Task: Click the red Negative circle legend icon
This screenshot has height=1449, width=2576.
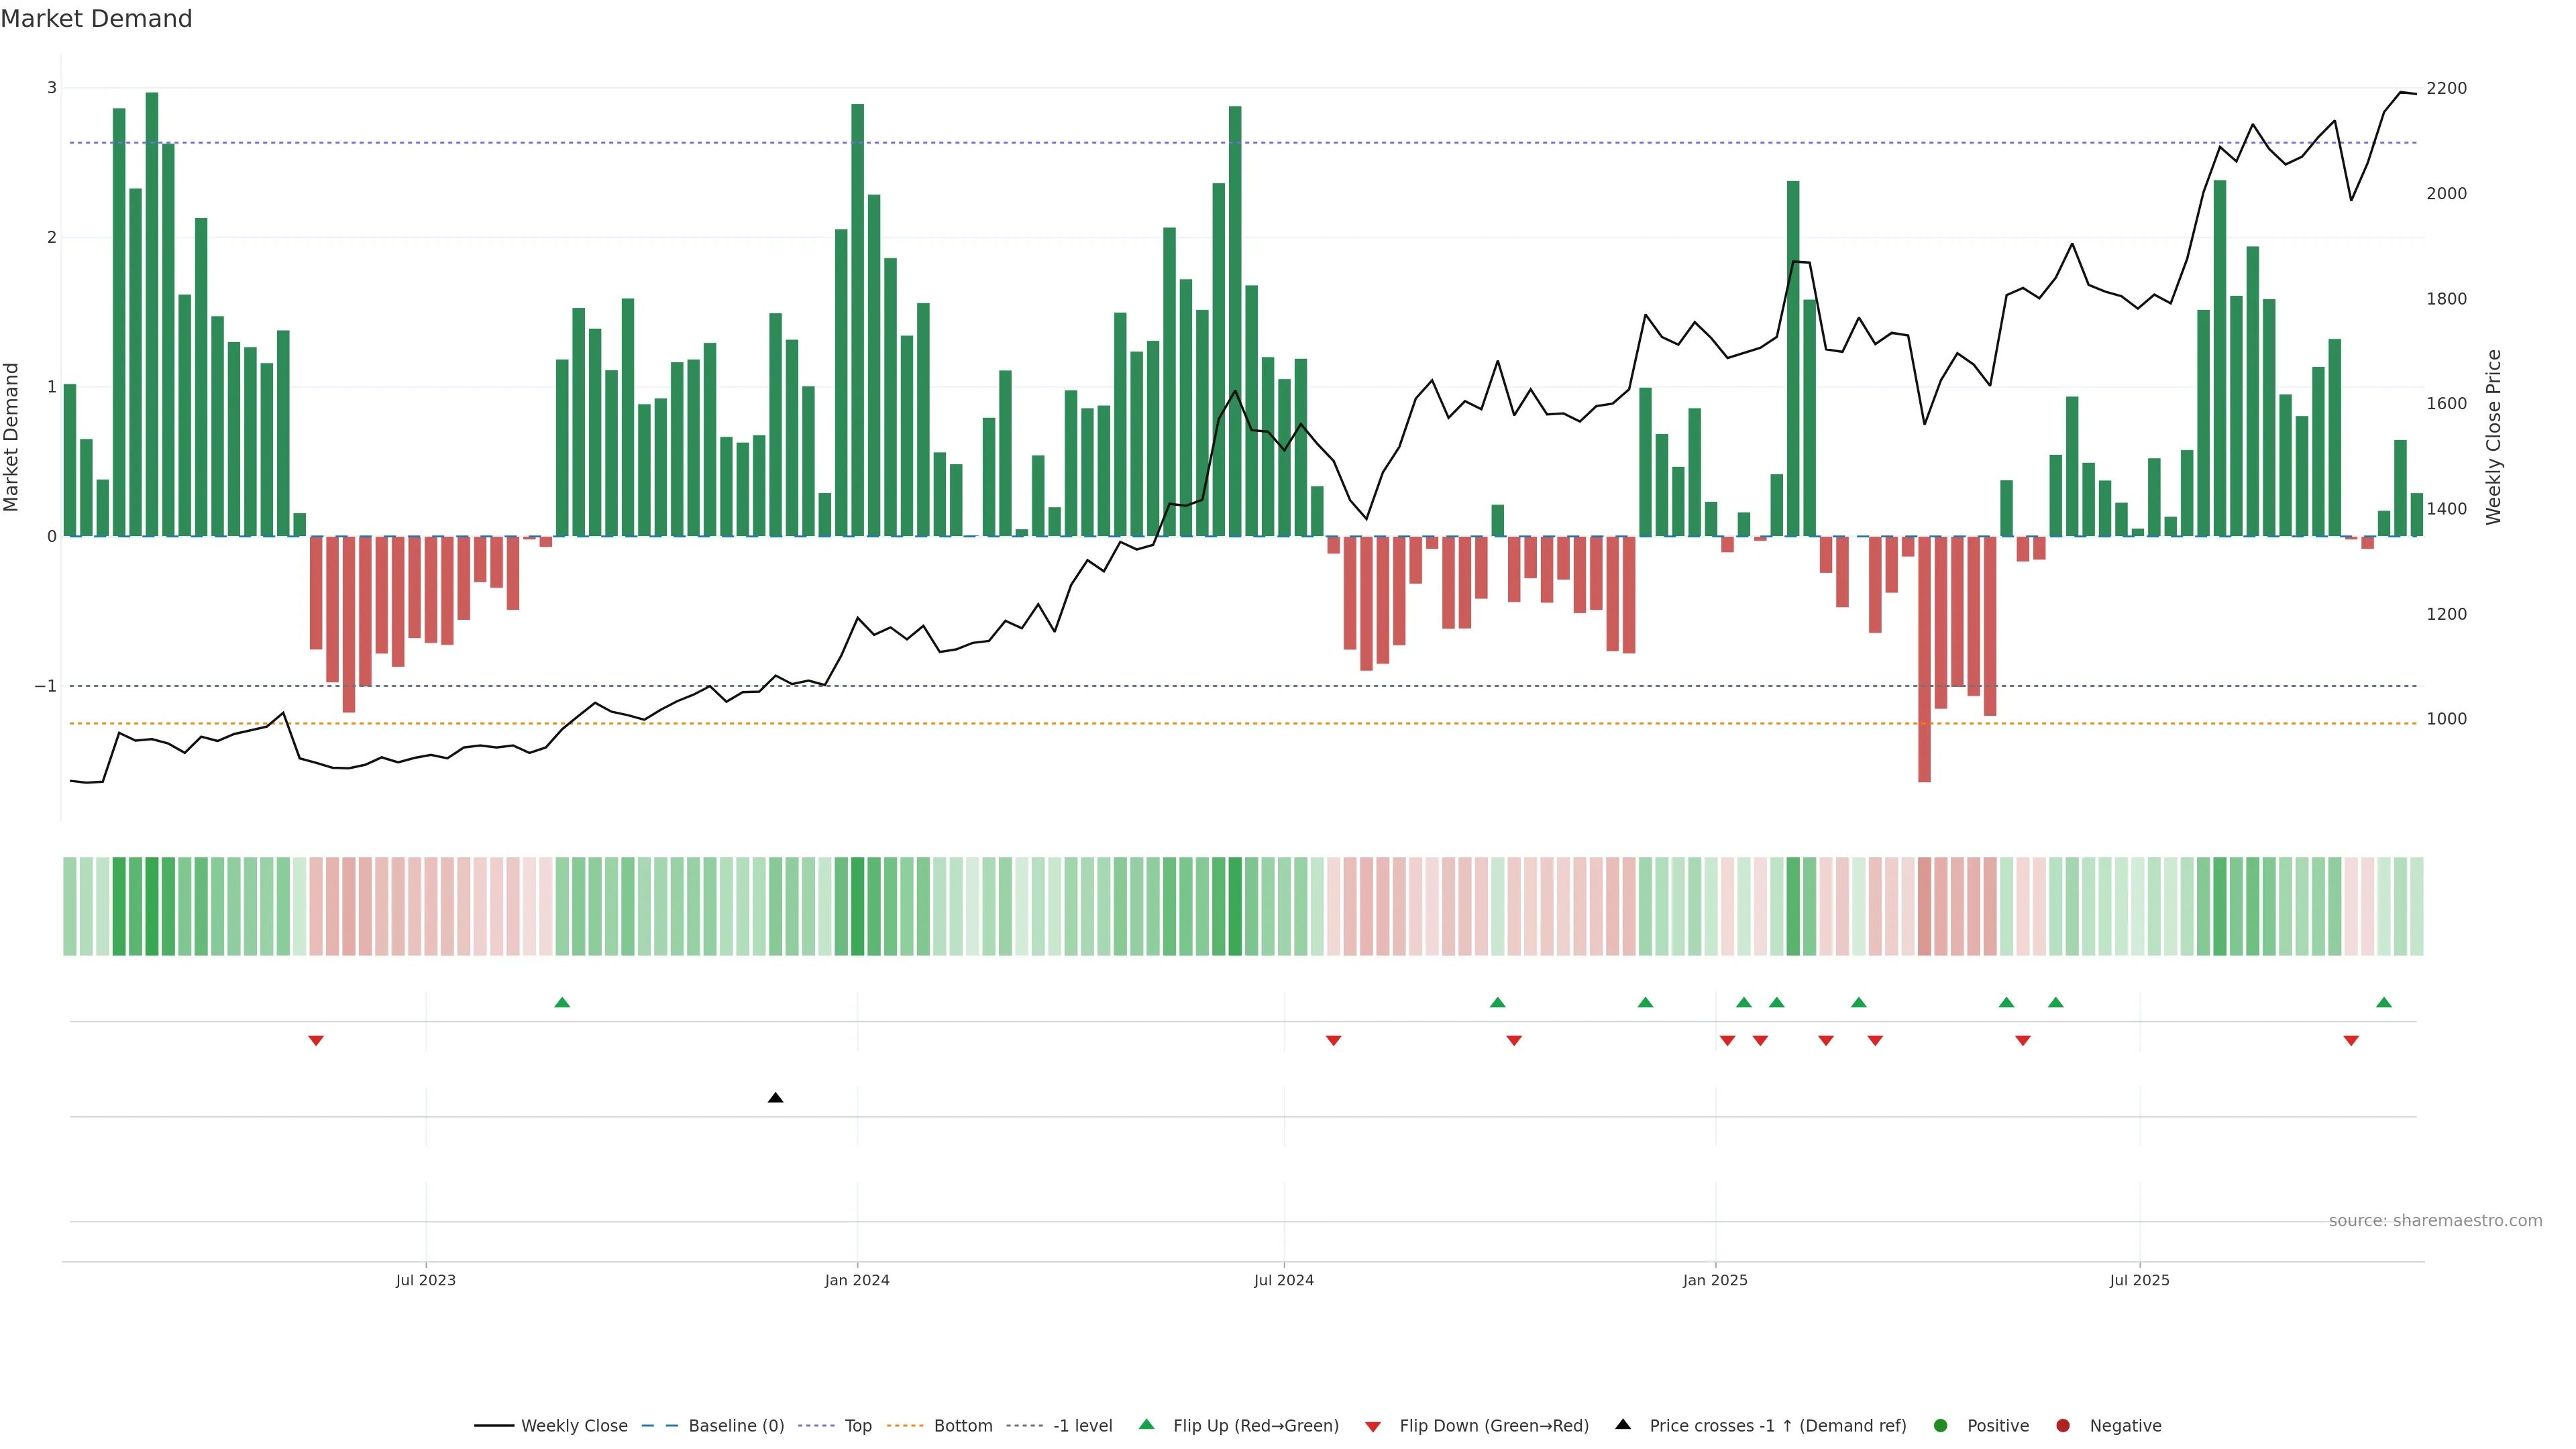Action: [x=2063, y=1426]
